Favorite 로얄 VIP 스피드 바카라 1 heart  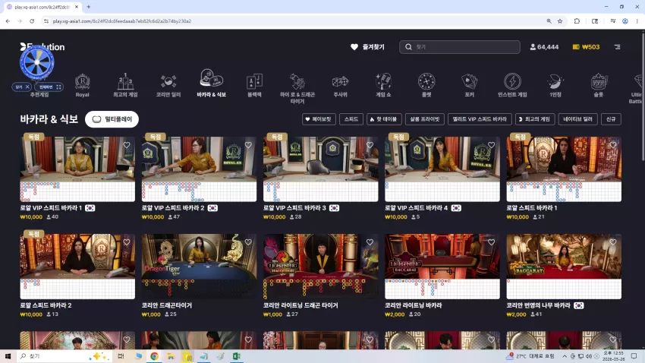pyautogui.click(x=126, y=145)
